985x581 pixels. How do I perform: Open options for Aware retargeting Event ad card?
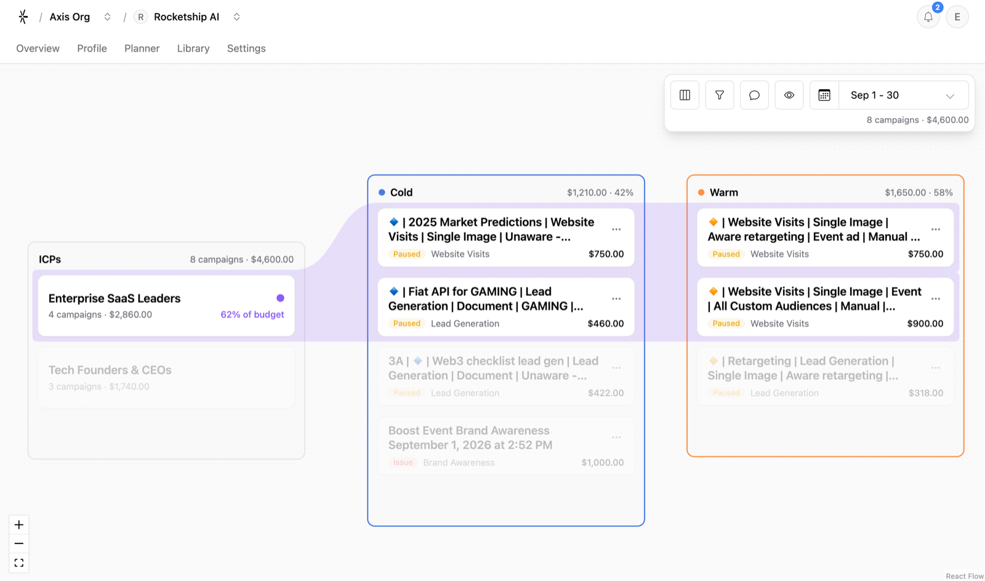[x=936, y=230]
